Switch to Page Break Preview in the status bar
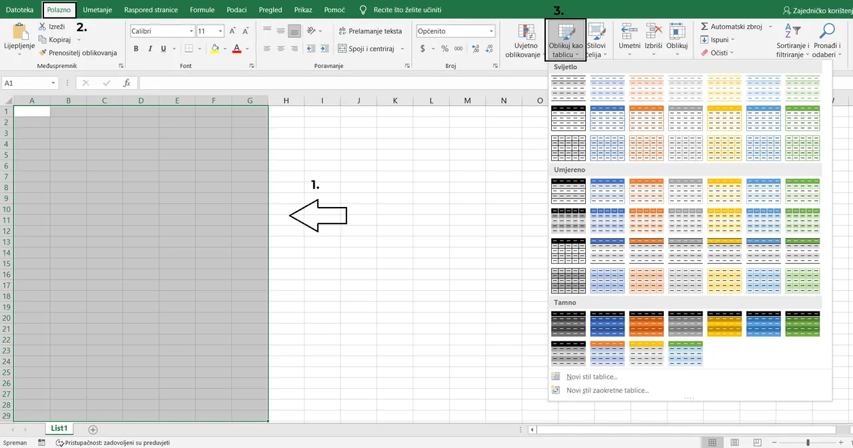Image resolution: width=853 pixels, height=448 pixels. pos(756,442)
